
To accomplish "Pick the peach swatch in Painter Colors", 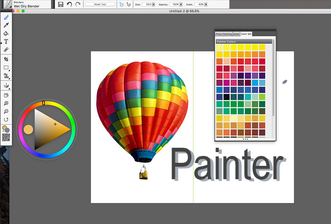I will click(x=227, y=61).
